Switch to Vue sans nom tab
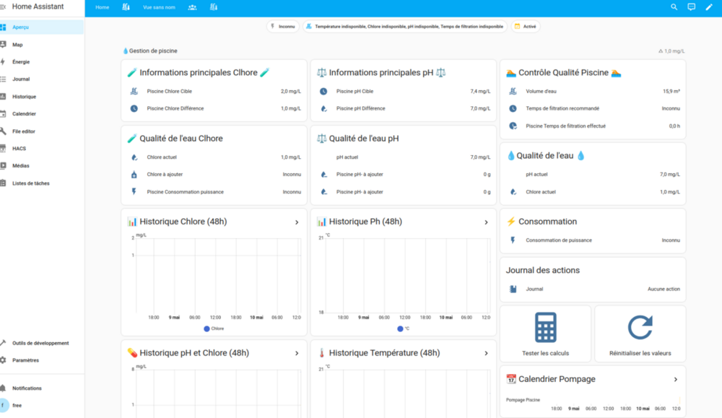The height and width of the screenshot is (418, 722). click(x=159, y=7)
